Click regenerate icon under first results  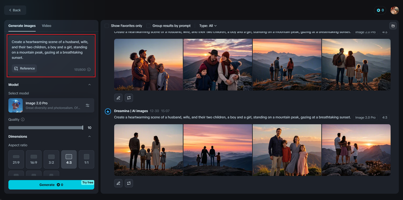129,98
